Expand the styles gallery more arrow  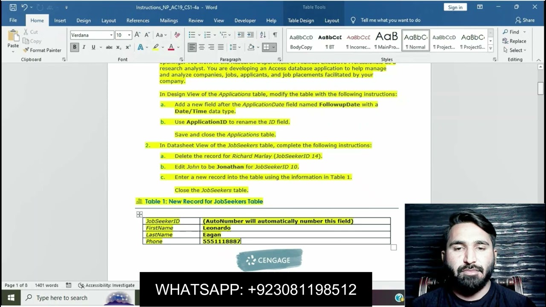[491, 49]
